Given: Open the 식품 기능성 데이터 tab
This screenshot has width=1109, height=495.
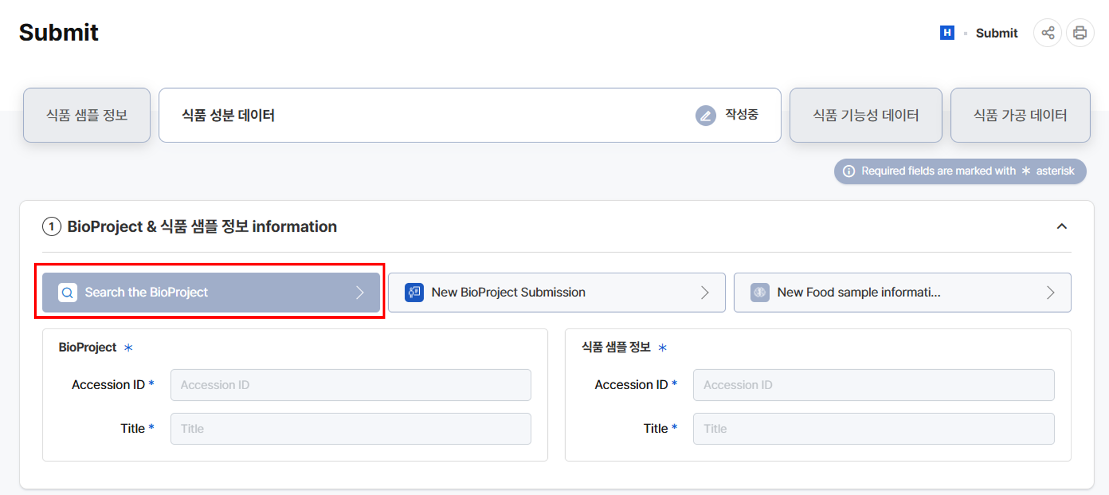Looking at the screenshot, I should pyautogui.click(x=866, y=115).
